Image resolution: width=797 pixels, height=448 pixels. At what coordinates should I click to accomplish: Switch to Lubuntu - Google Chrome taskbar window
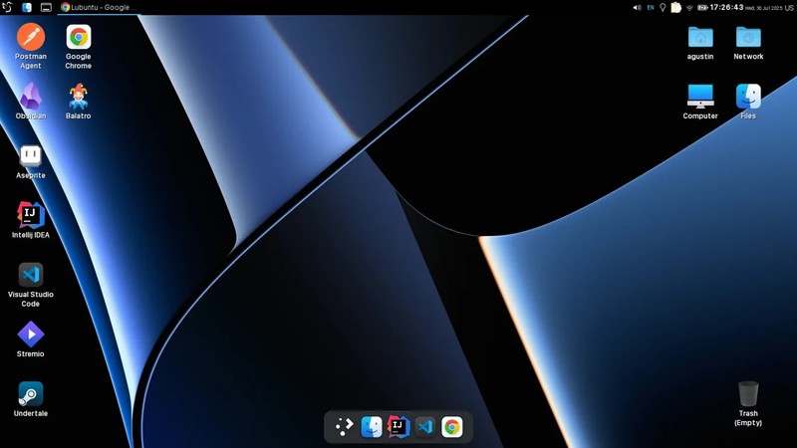pos(98,7)
